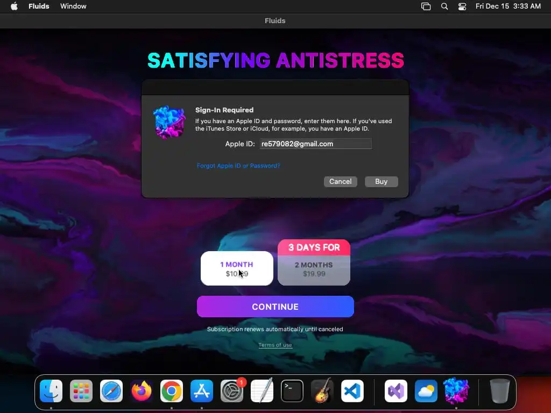551x413 pixels.
Task: Open the Window menu
Action: (73, 6)
